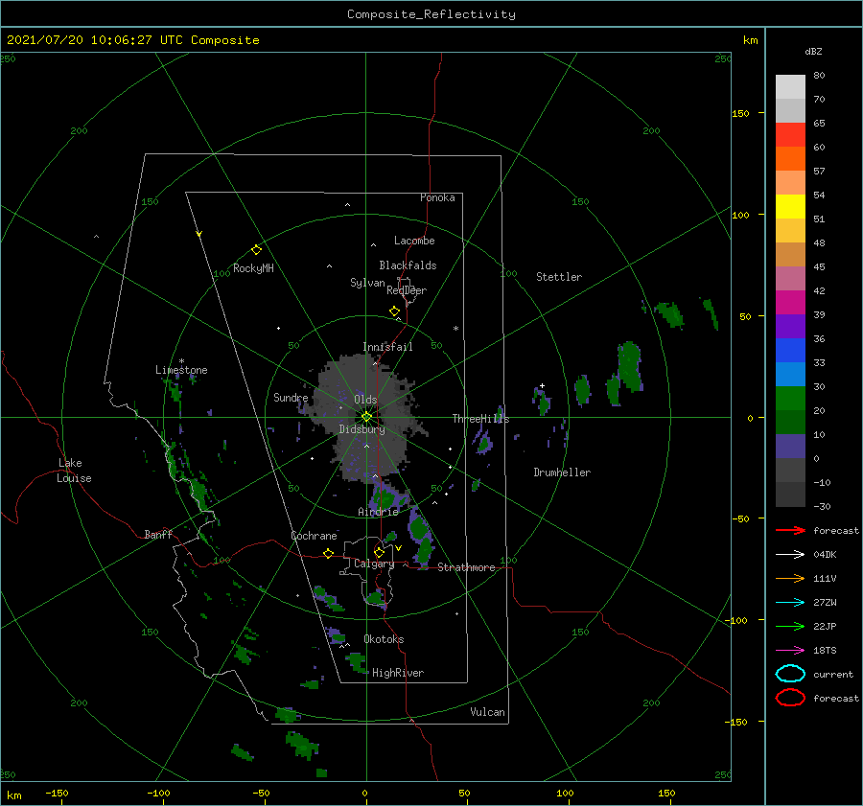Click the Banff town label

coord(158,534)
